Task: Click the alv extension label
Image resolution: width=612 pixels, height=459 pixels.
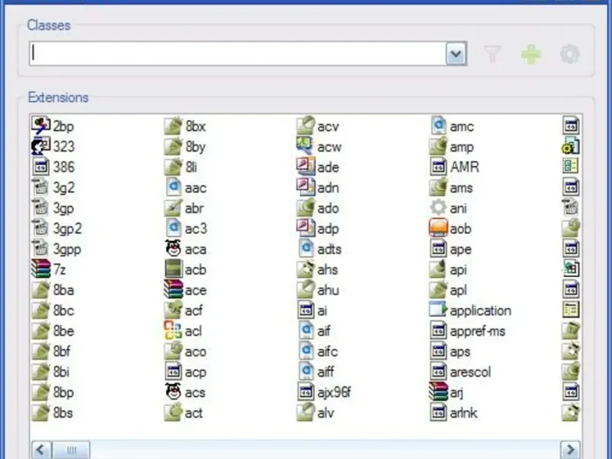Action: pos(326,413)
